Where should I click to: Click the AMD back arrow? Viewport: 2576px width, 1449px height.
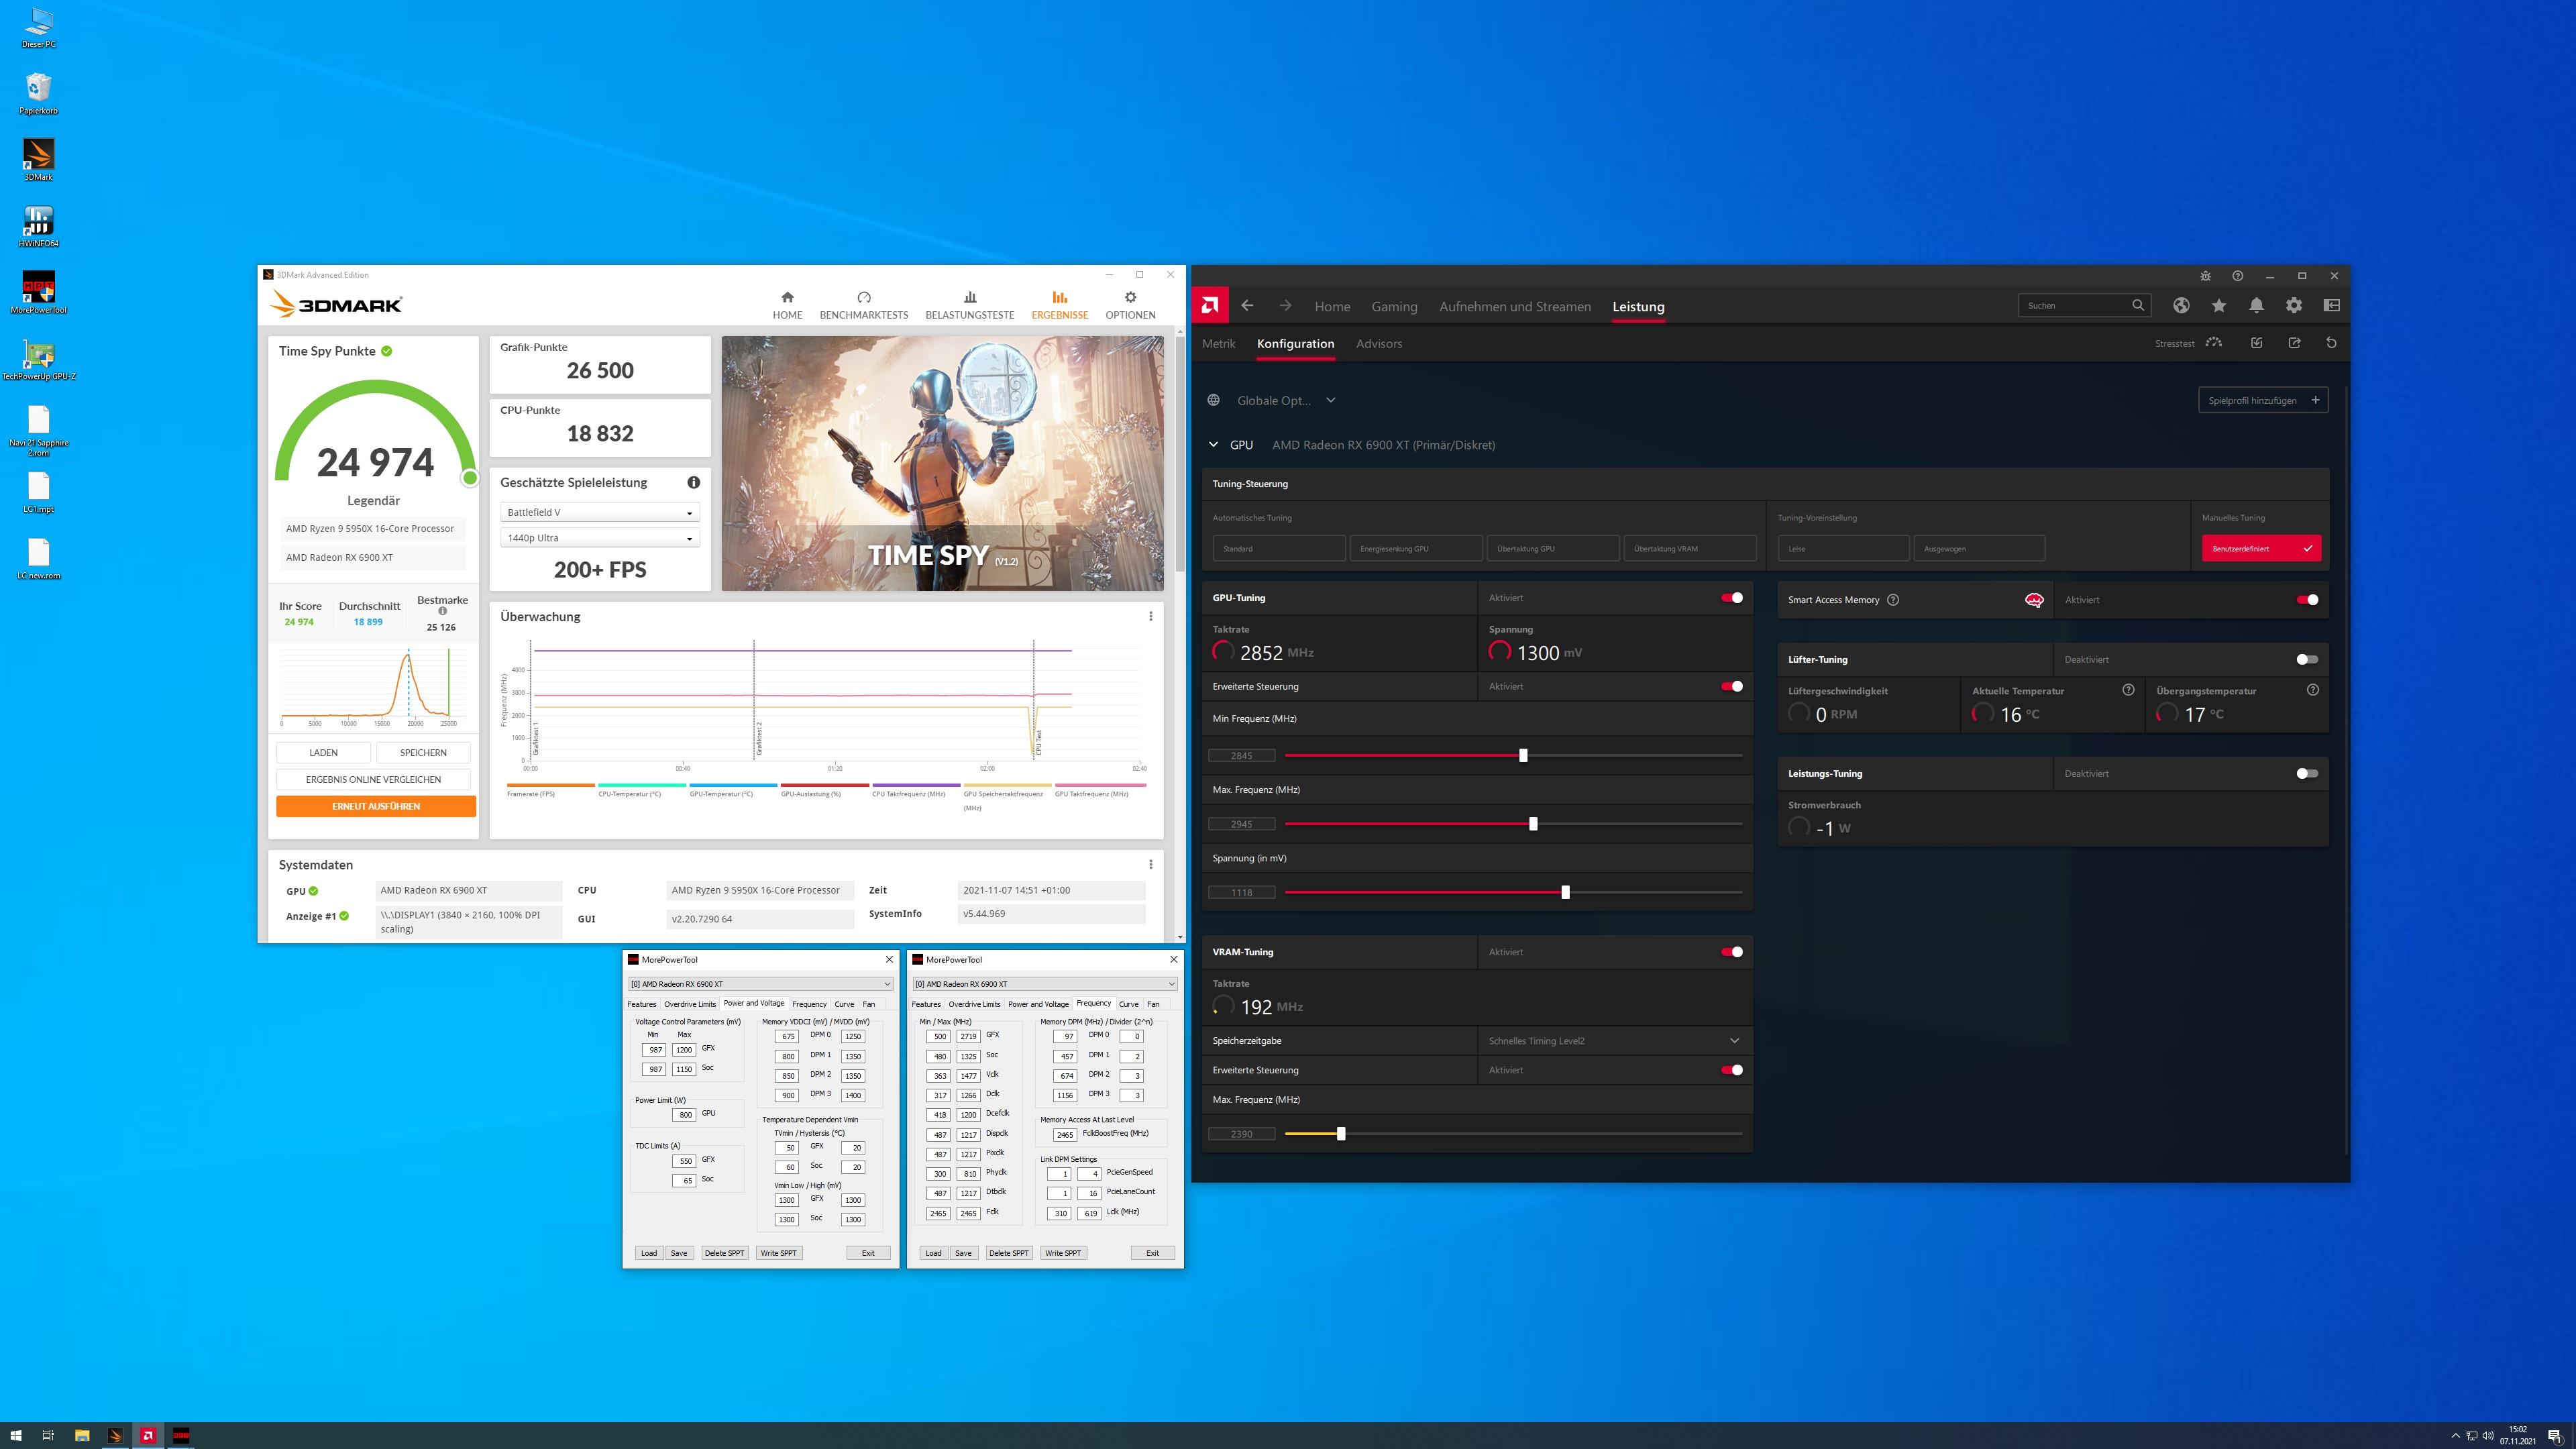pos(1247,306)
